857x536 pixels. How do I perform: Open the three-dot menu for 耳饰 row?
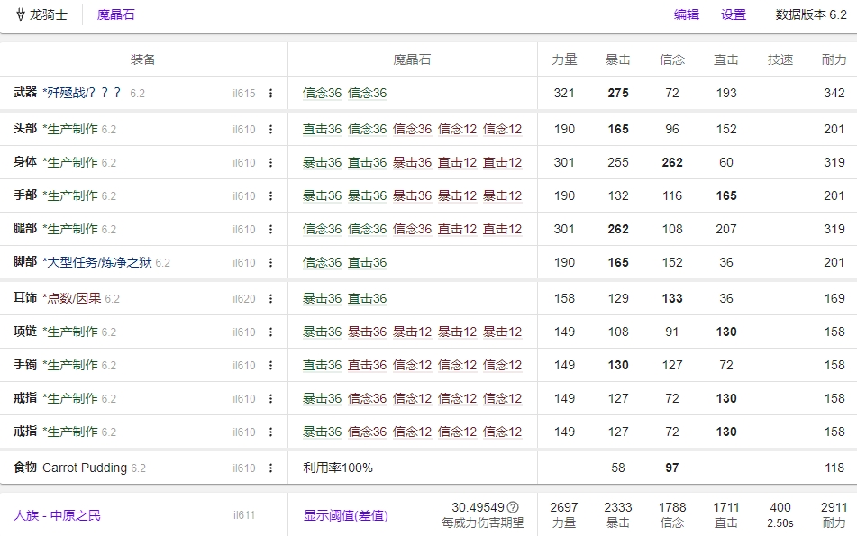pyautogui.click(x=270, y=299)
